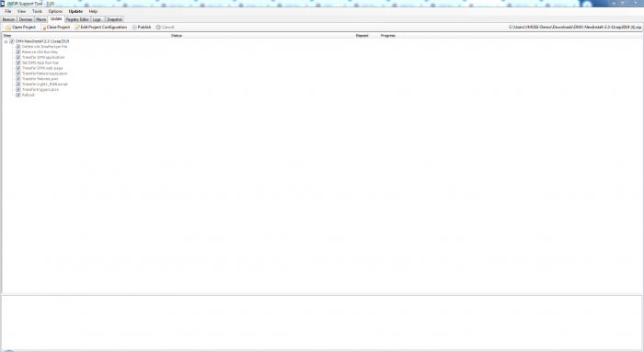Open Edit Project Configuration
The width and height of the screenshot is (644, 352).
point(100,27)
